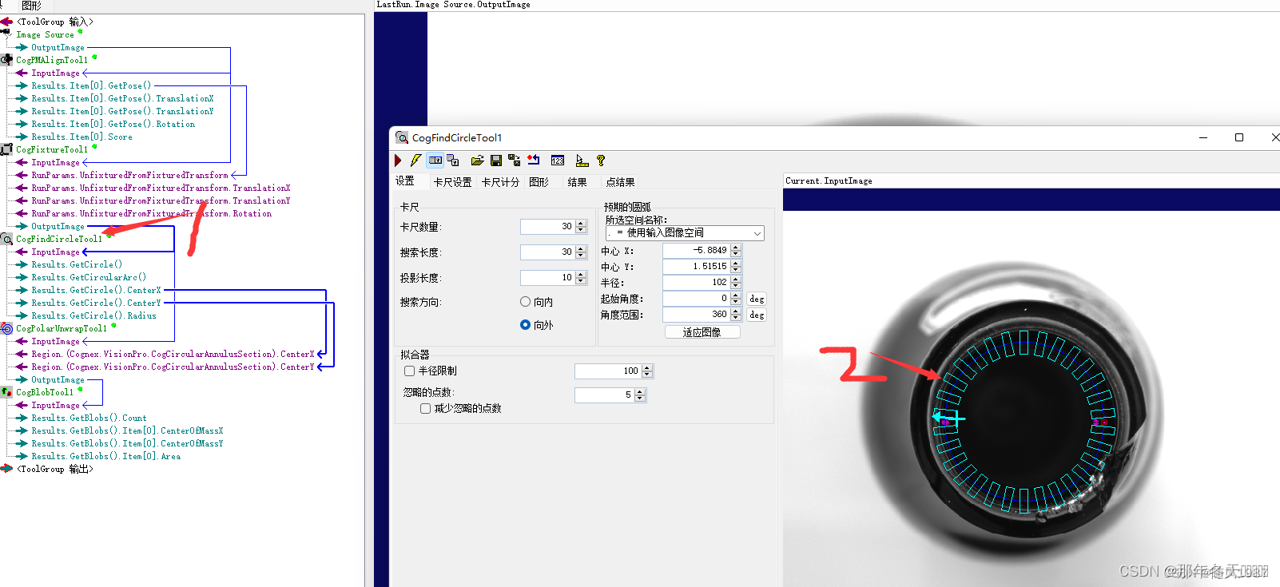Increase 投影长度 with its up spinner
The image size is (1280, 587).
[581, 275]
